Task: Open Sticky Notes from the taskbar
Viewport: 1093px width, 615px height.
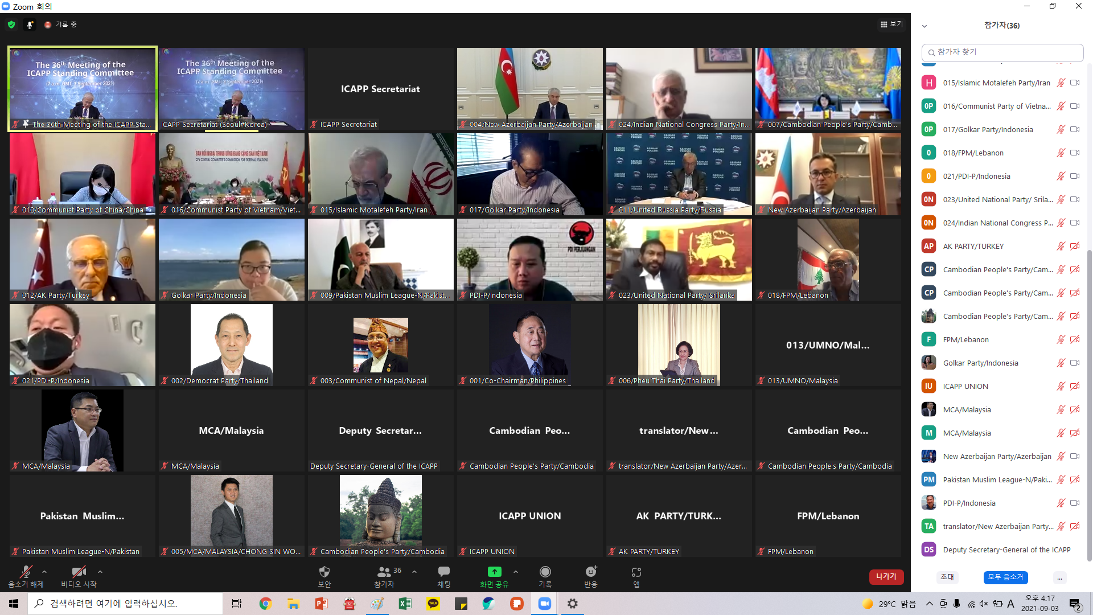Action: click(x=461, y=604)
